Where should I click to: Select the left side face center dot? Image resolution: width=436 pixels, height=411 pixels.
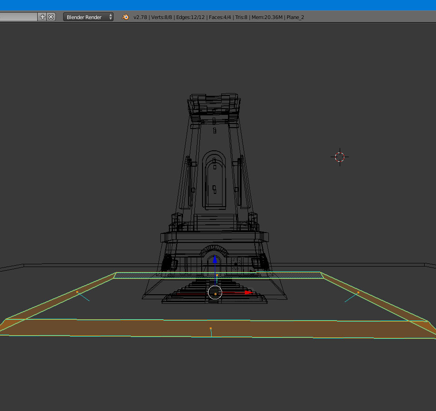77,292
